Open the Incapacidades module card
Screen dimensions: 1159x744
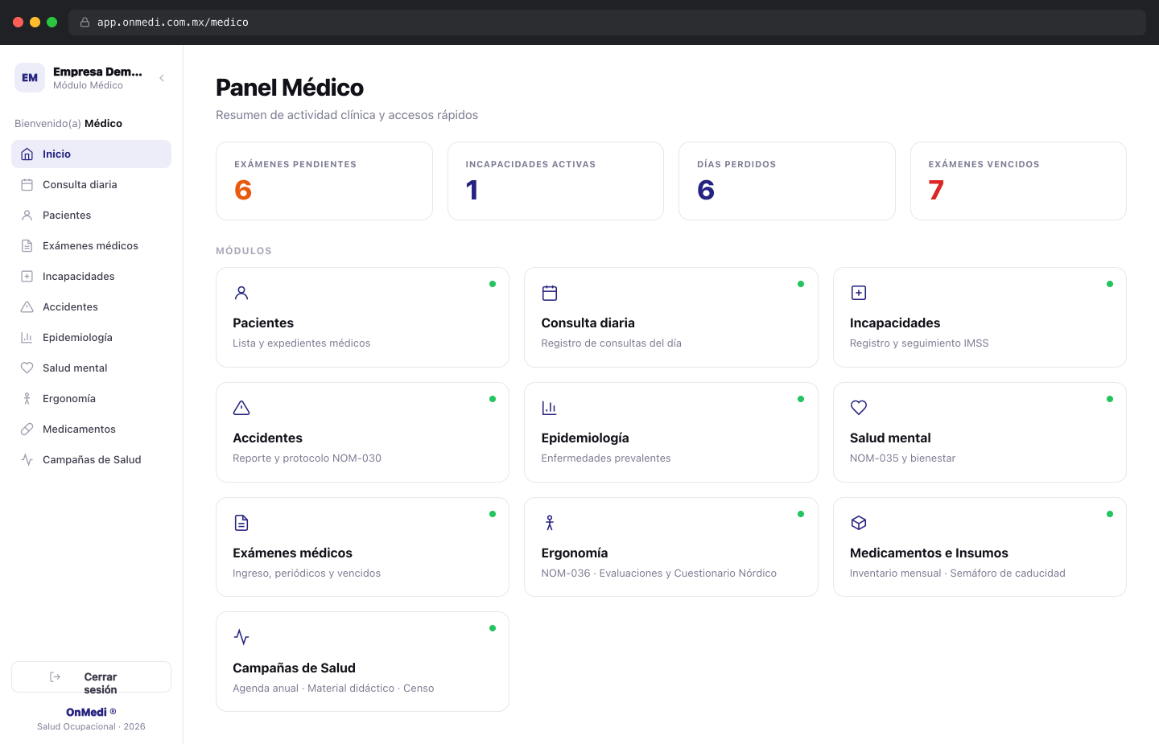(980, 318)
